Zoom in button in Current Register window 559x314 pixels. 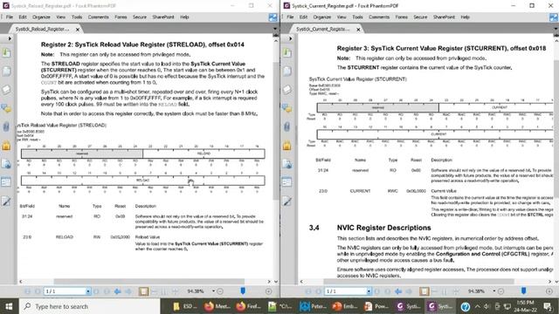tap(549, 291)
